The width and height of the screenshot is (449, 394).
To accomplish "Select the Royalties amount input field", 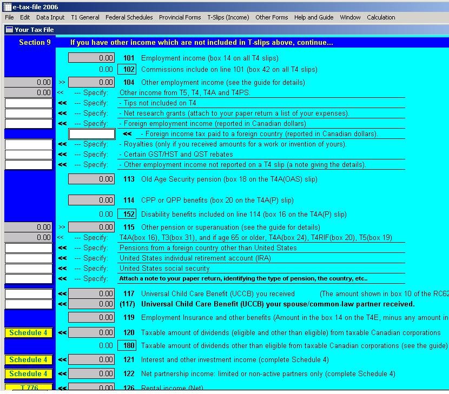I will 29,144.
